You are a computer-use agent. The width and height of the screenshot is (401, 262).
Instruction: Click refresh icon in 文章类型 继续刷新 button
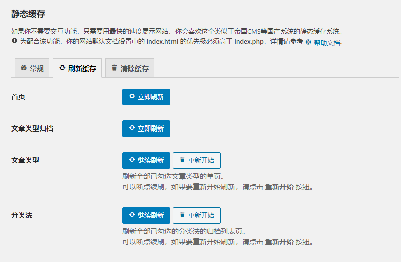[x=132, y=160]
